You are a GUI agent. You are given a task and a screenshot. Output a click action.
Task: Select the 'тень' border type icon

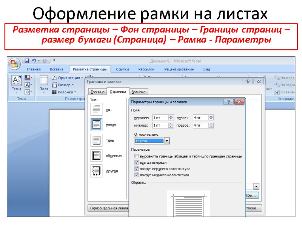pyautogui.click(x=96, y=140)
